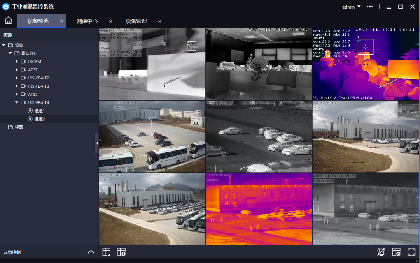Click the alarm mute bell icon
The height and width of the screenshot is (263, 420).
click(381, 252)
